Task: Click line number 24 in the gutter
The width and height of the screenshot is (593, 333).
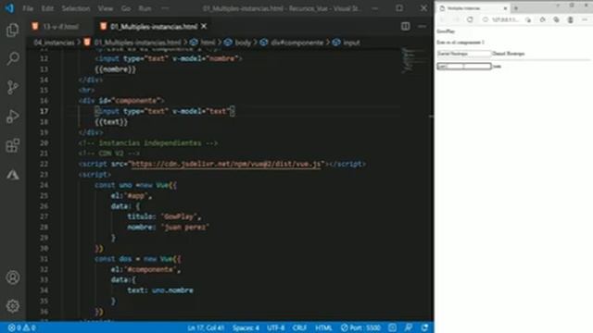Action: (x=44, y=185)
